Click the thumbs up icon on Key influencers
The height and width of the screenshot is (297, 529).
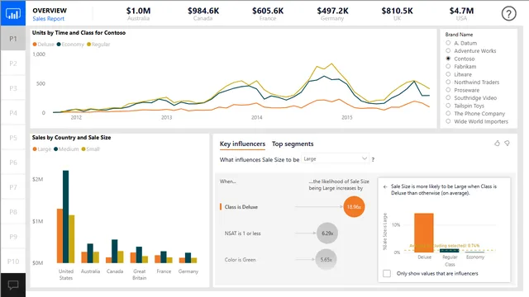pos(497,144)
